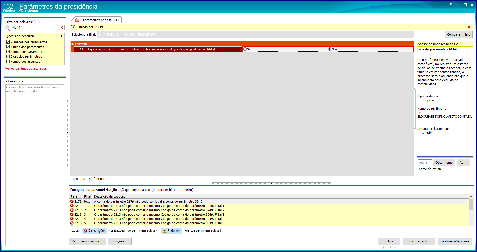
Task: Click Ver os parâmetros alterados link
Action: coord(26,69)
